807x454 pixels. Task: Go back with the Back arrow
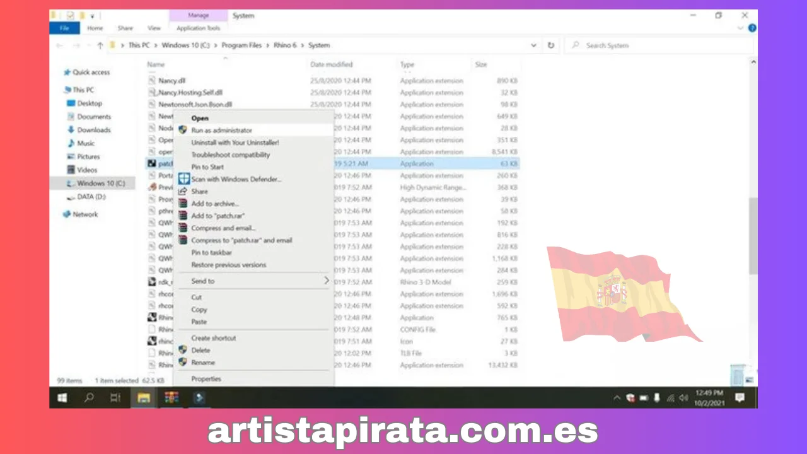(x=60, y=45)
